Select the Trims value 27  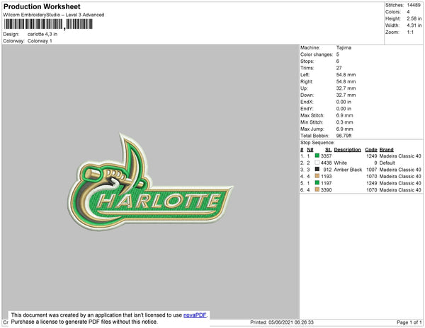[x=339, y=68]
